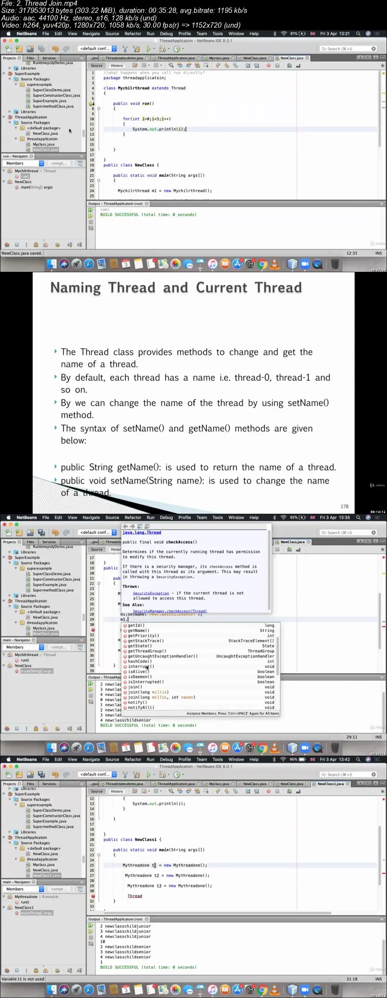The image size is (387, 998).
Task: Click Back arrow in the Javadoc popup
Action: pyautogui.click(x=125, y=526)
